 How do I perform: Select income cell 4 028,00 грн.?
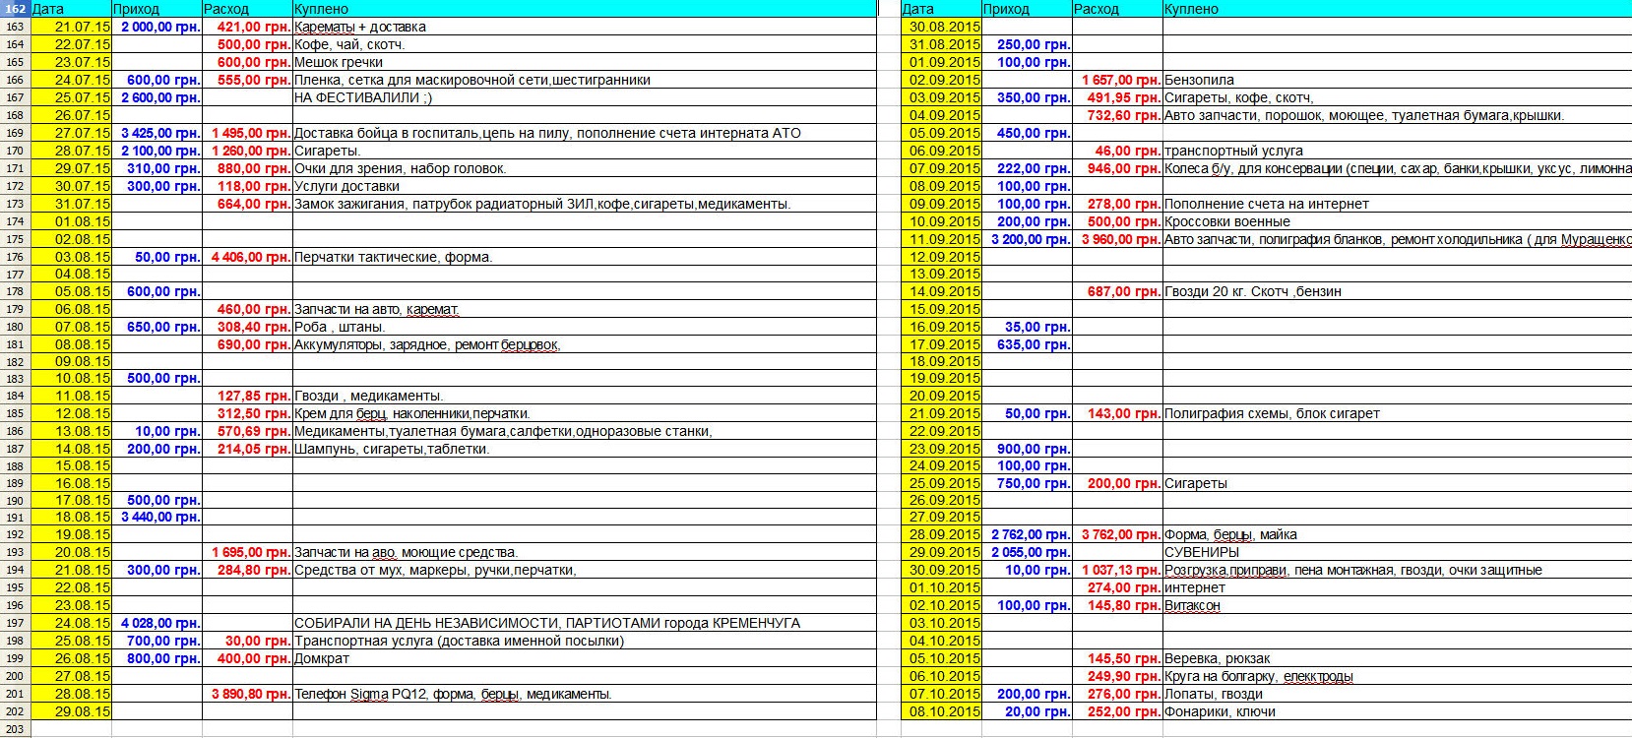pyautogui.click(x=157, y=623)
